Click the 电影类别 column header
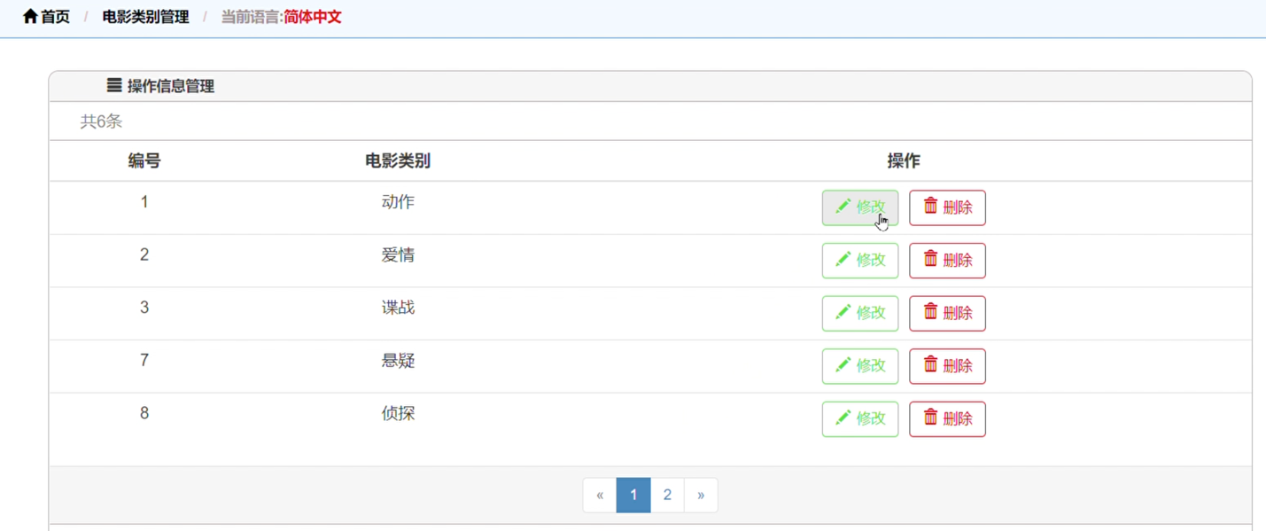This screenshot has height=531, width=1266. [x=398, y=160]
